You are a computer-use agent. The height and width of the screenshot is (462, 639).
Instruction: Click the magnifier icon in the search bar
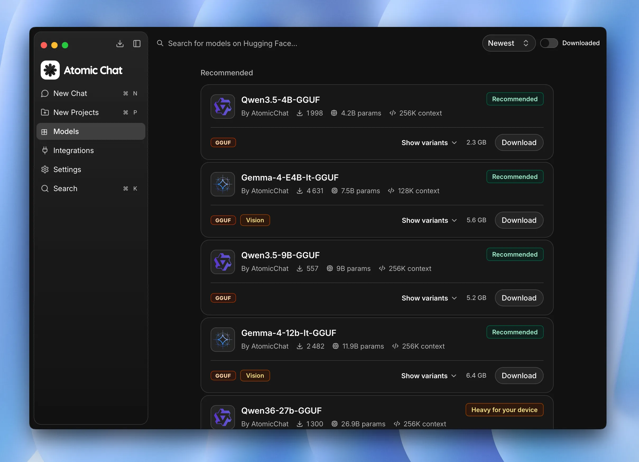(x=160, y=43)
